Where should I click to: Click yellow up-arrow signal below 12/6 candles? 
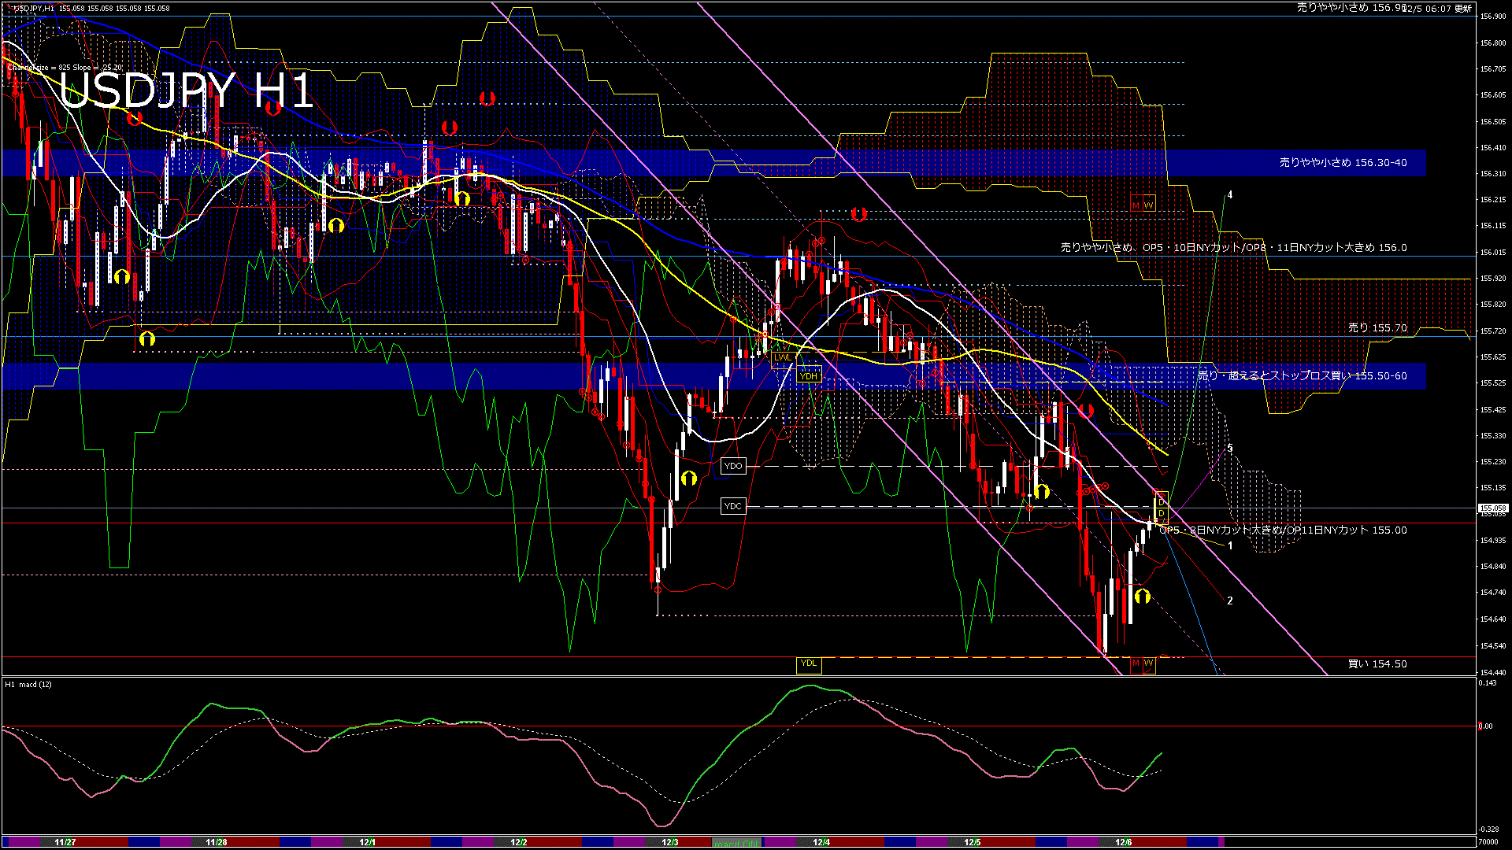tap(1143, 597)
